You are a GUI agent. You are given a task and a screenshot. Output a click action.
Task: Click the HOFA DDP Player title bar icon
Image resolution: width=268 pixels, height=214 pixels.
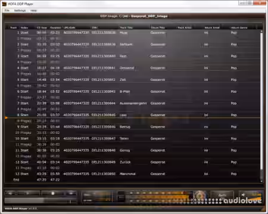point(4,4)
